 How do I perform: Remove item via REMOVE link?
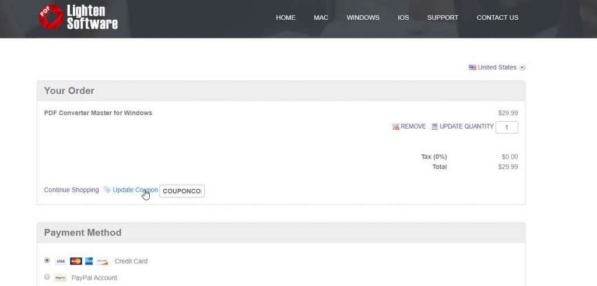413,126
